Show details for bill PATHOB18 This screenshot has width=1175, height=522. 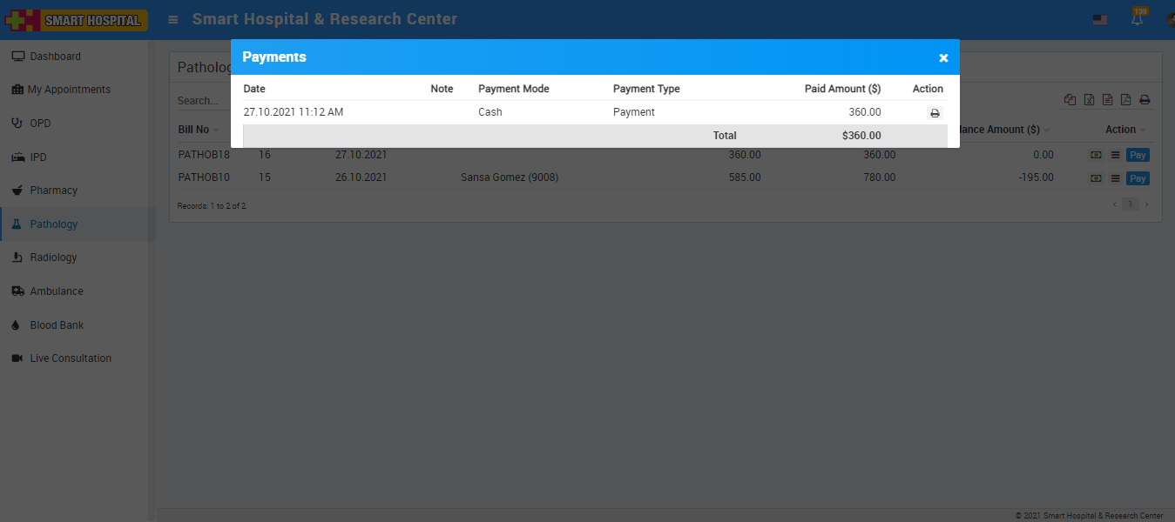click(1114, 155)
